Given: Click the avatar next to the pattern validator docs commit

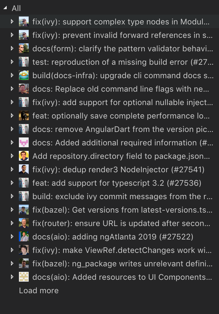Looking at the screenshot, I should pyautogui.click(x=24, y=49).
